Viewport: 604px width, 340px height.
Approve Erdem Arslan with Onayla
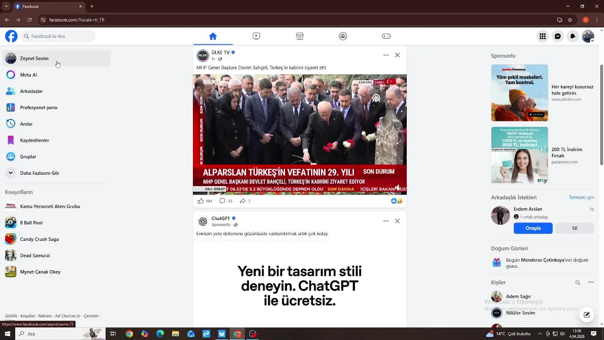point(533,228)
